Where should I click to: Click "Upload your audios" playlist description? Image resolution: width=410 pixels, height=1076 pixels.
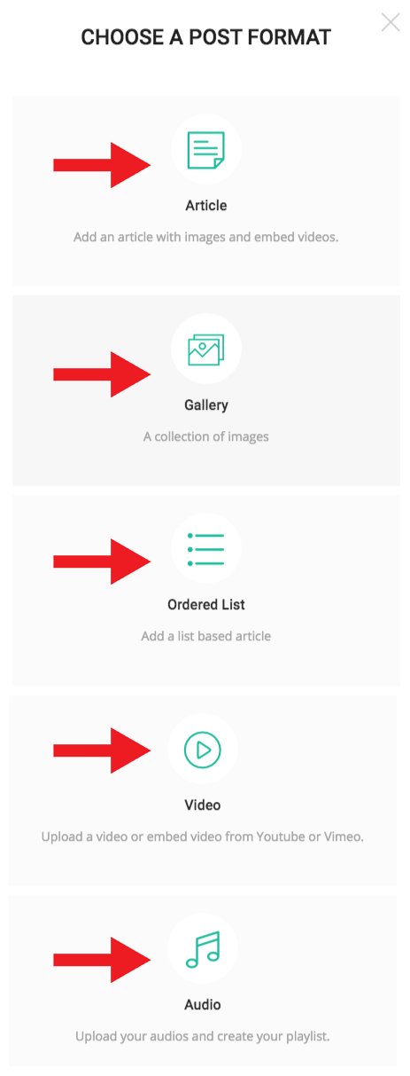(x=203, y=1036)
